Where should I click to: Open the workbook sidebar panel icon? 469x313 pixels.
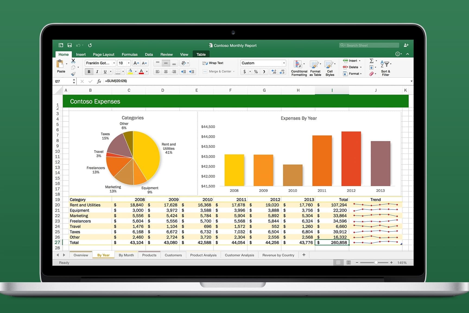[61, 45]
